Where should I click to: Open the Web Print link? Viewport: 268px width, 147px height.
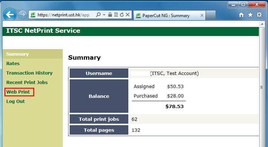coord(18,92)
